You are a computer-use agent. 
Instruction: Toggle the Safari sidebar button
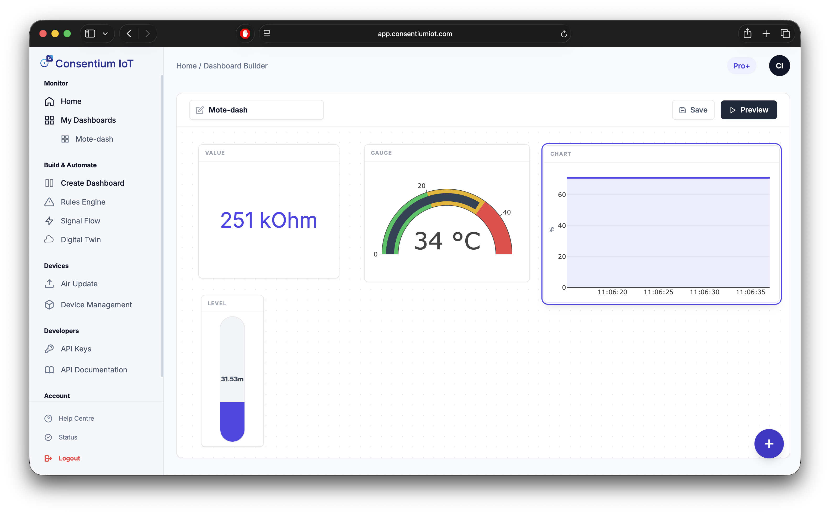90,33
